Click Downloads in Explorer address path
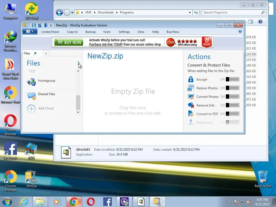The height and width of the screenshot is (207, 276). pos(106,12)
